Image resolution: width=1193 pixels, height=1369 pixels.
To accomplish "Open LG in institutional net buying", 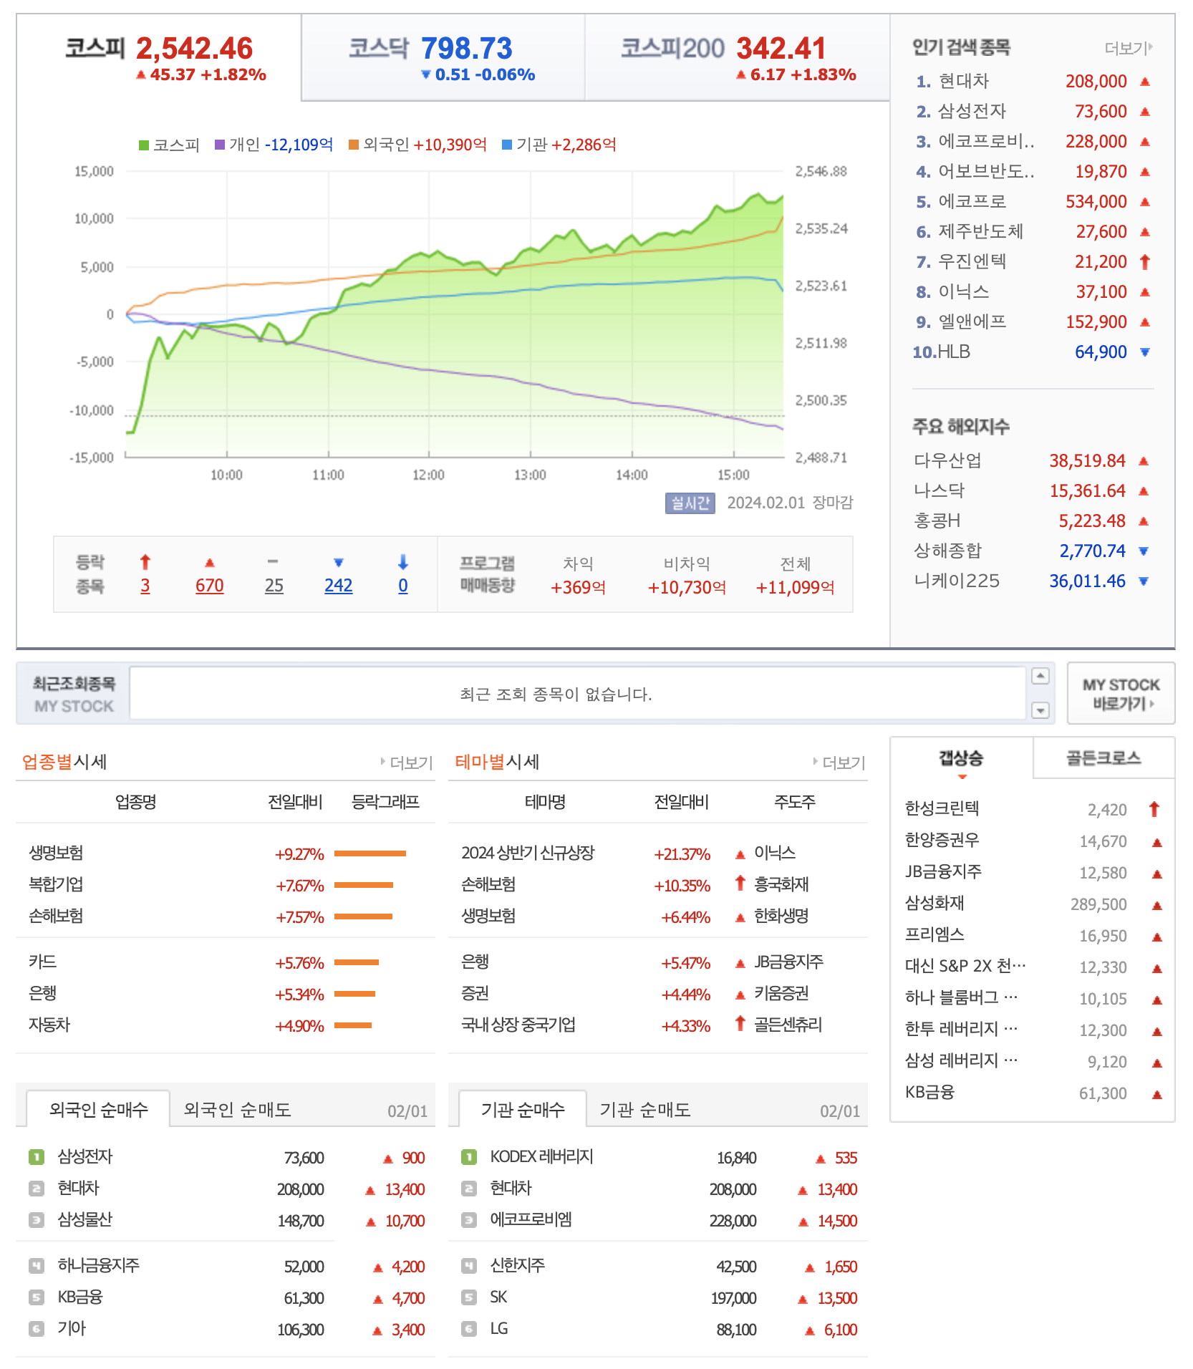I will [499, 1329].
